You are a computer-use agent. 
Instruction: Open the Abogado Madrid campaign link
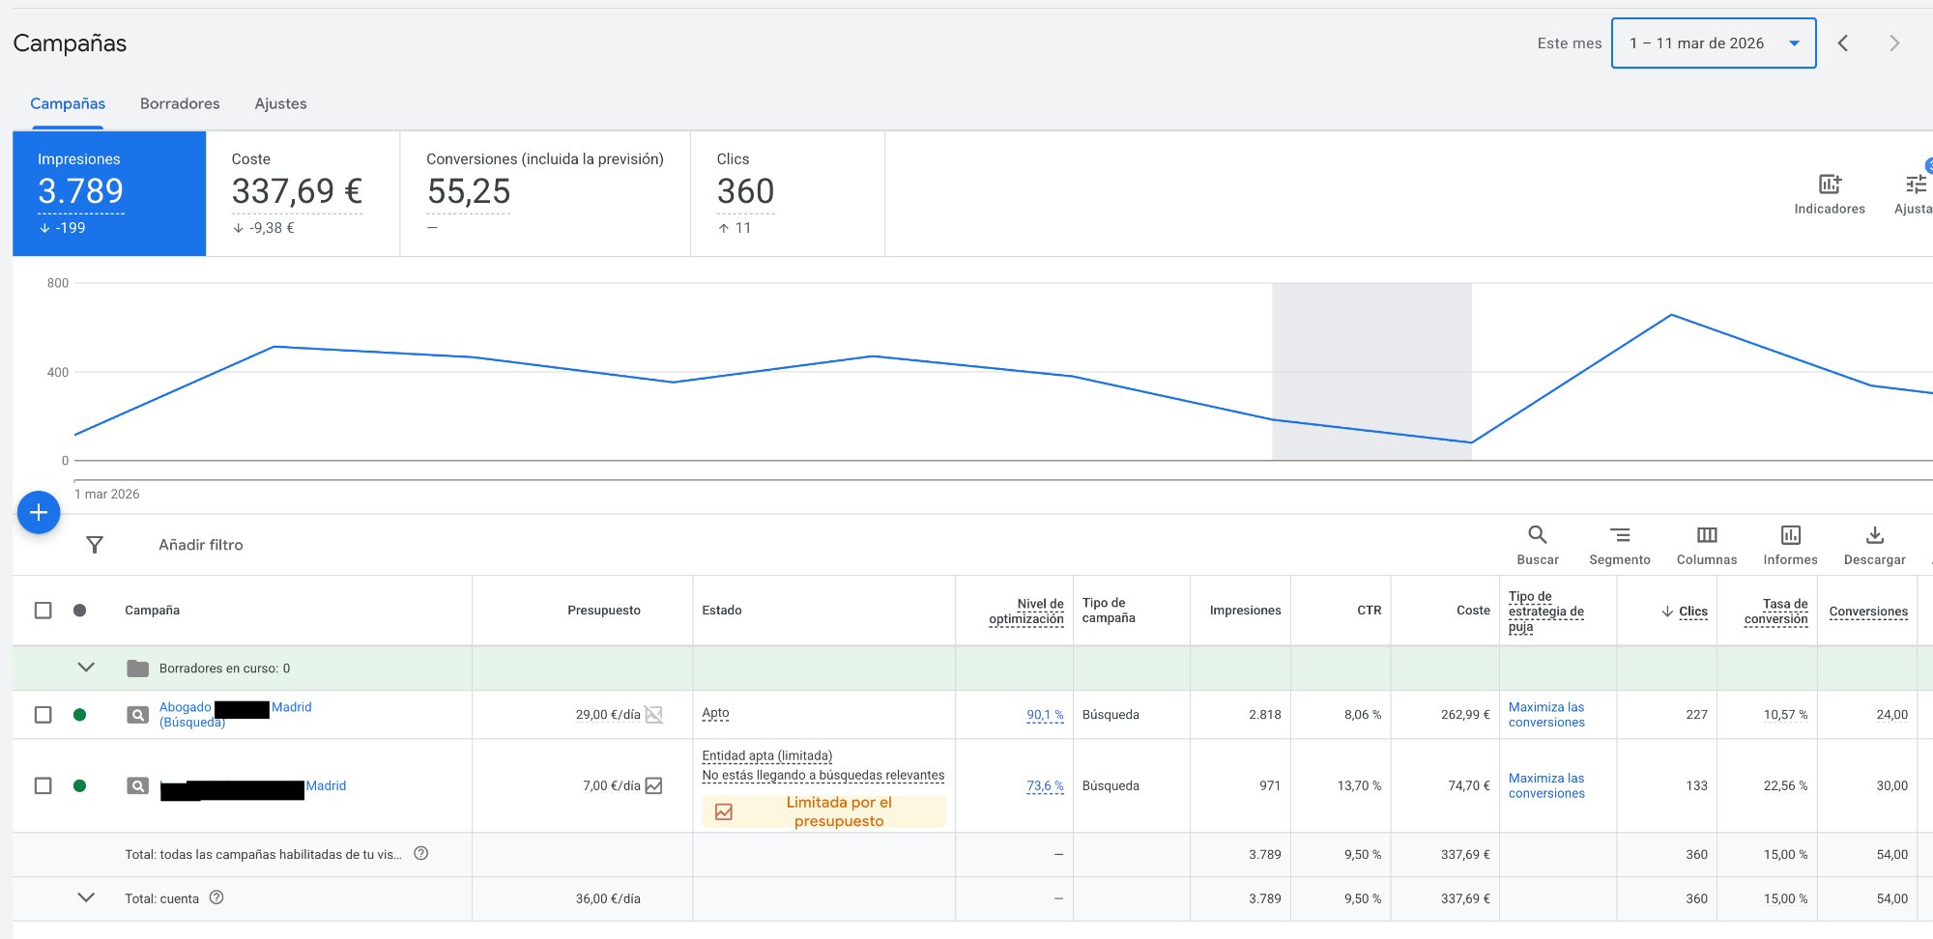185,707
